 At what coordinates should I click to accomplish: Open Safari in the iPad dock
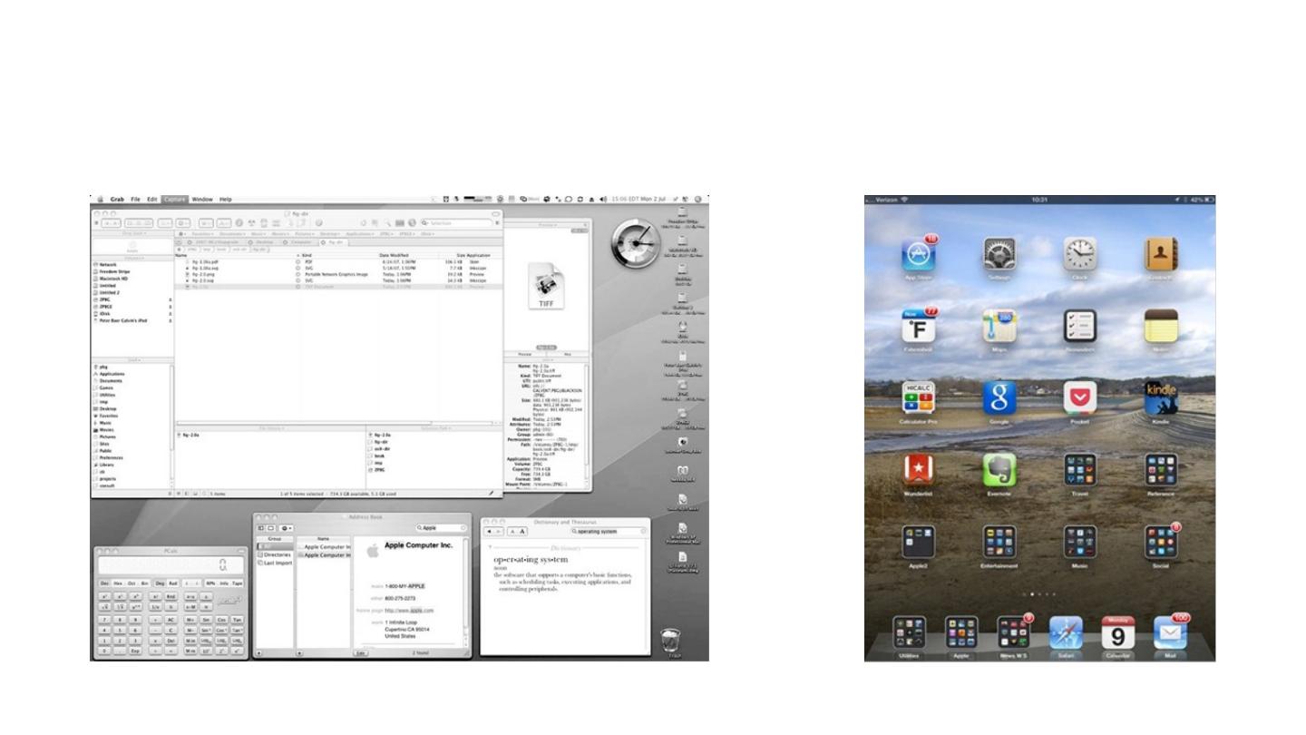(x=1066, y=633)
